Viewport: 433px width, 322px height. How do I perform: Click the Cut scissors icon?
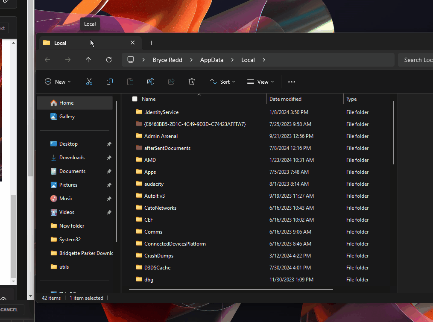pos(89,82)
